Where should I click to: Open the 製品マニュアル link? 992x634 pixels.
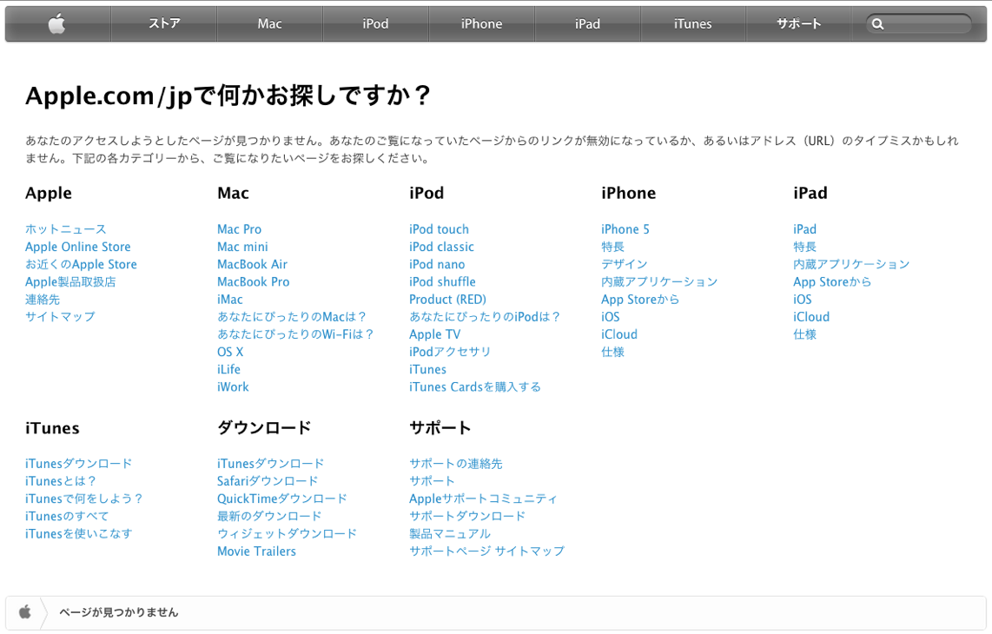(450, 533)
